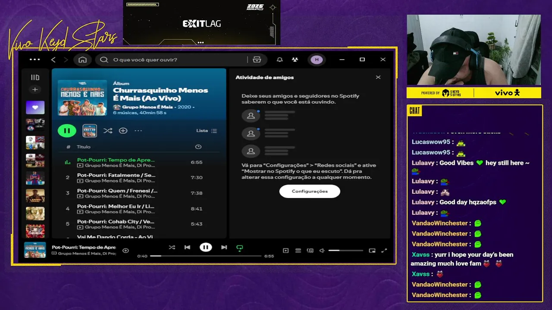Open Liked Songs heart playlist
Image resolution: width=552 pixels, height=310 pixels.
35,107
